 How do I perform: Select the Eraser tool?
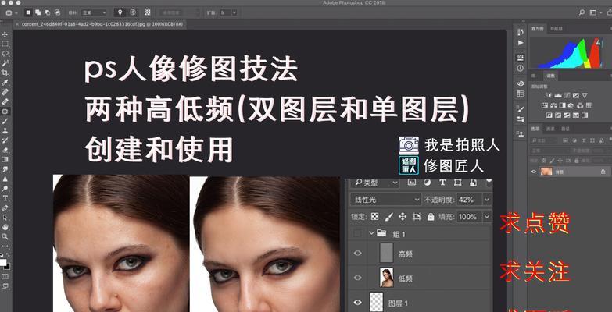click(5, 150)
